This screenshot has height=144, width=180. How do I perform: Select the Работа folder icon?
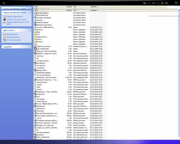click(x=35, y=39)
